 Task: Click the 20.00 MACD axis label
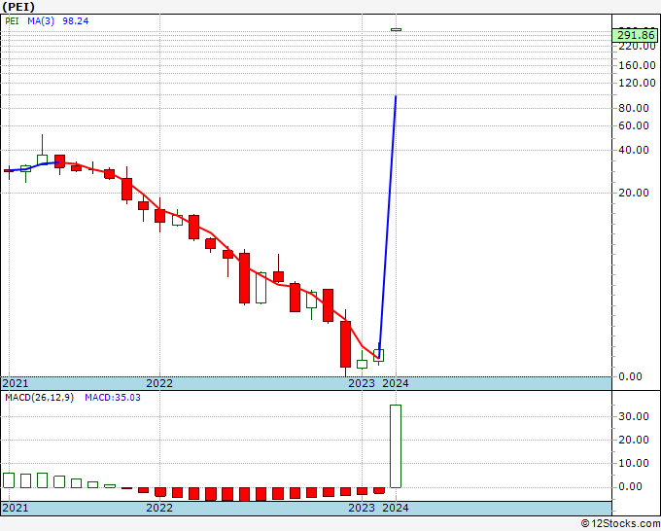(x=633, y=440)
